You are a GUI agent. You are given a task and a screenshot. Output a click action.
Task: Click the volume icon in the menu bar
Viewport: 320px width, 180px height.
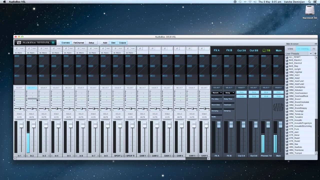[255, 2]
